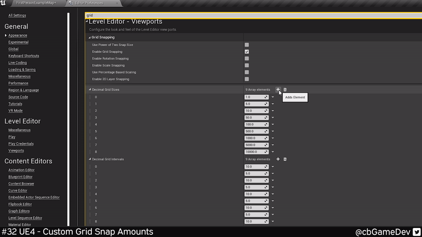
Task: Click the Twitter bird icon
Action: (x=416, y=232)
